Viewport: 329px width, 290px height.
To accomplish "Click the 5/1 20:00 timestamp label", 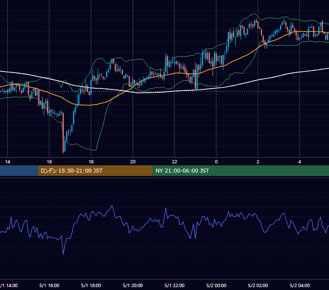I will click(133, 285).
